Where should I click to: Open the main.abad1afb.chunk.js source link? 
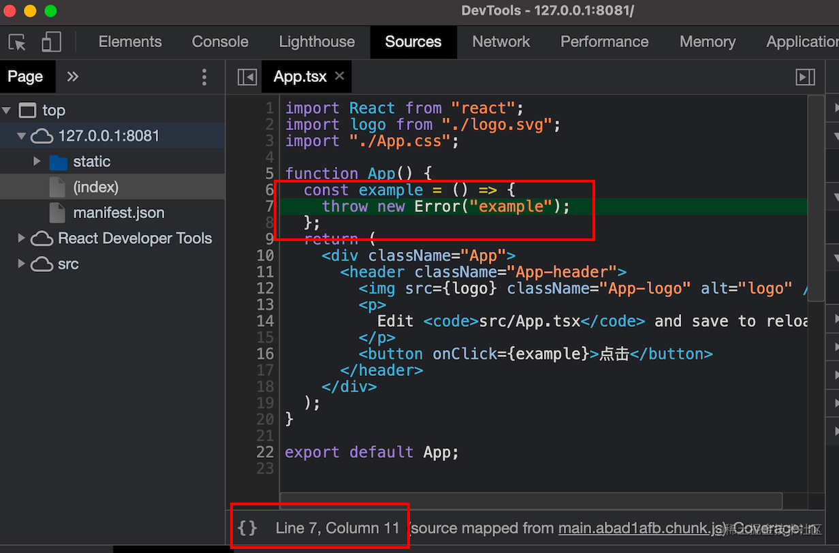point(642,528)
